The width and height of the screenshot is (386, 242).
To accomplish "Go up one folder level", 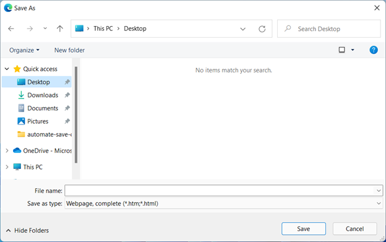I will pyautogui.click(x=60, y=28).
